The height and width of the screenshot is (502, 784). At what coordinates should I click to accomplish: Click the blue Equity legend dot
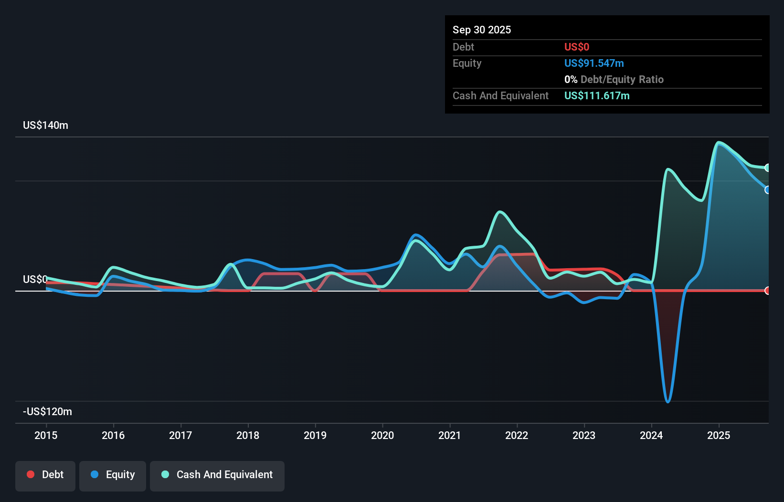pyautogui.click(x=94, y=474)
